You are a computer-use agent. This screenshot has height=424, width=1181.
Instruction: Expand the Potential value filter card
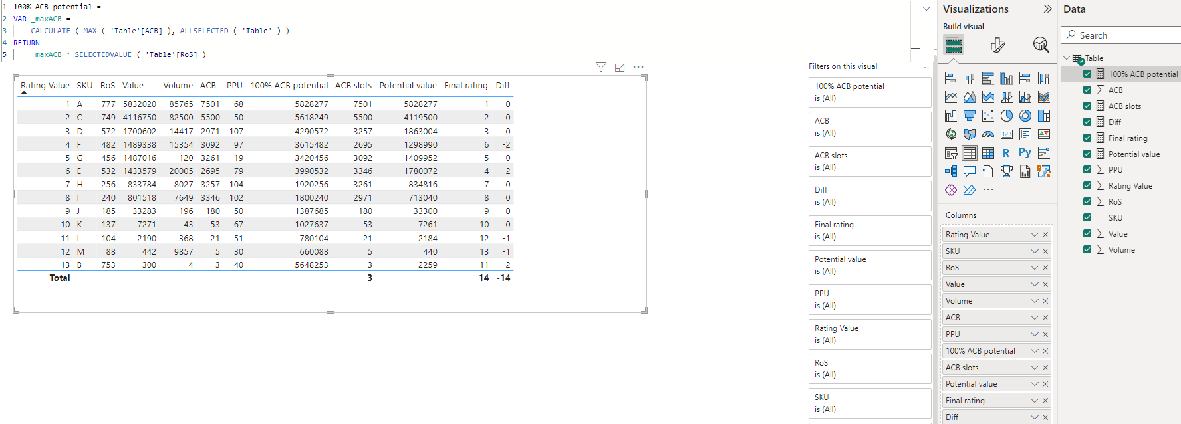click(x=870, y=265)
